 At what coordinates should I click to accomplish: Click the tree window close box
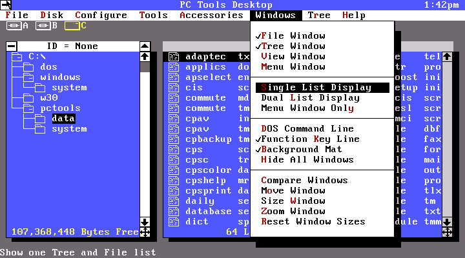point(11,46)
